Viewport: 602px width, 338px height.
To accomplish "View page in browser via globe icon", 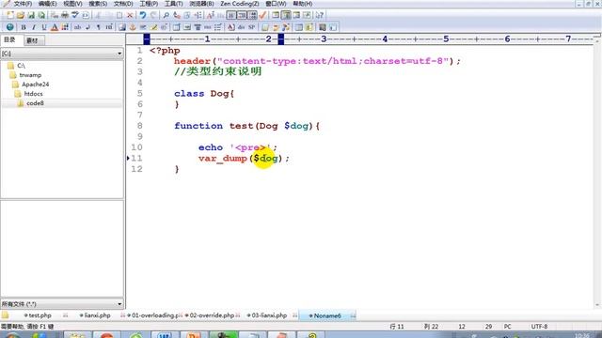I will point(10,27).
